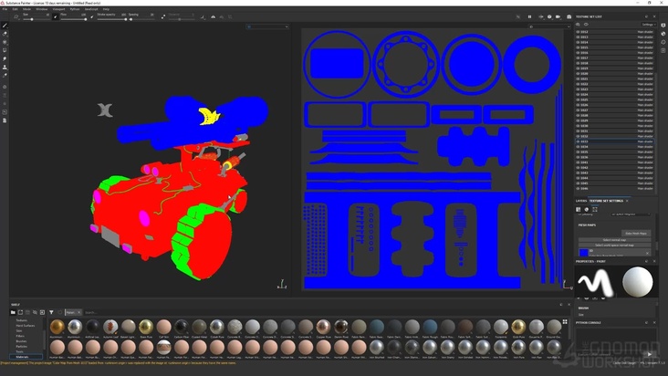Select the Brushes shelf category

coord(21,341)
